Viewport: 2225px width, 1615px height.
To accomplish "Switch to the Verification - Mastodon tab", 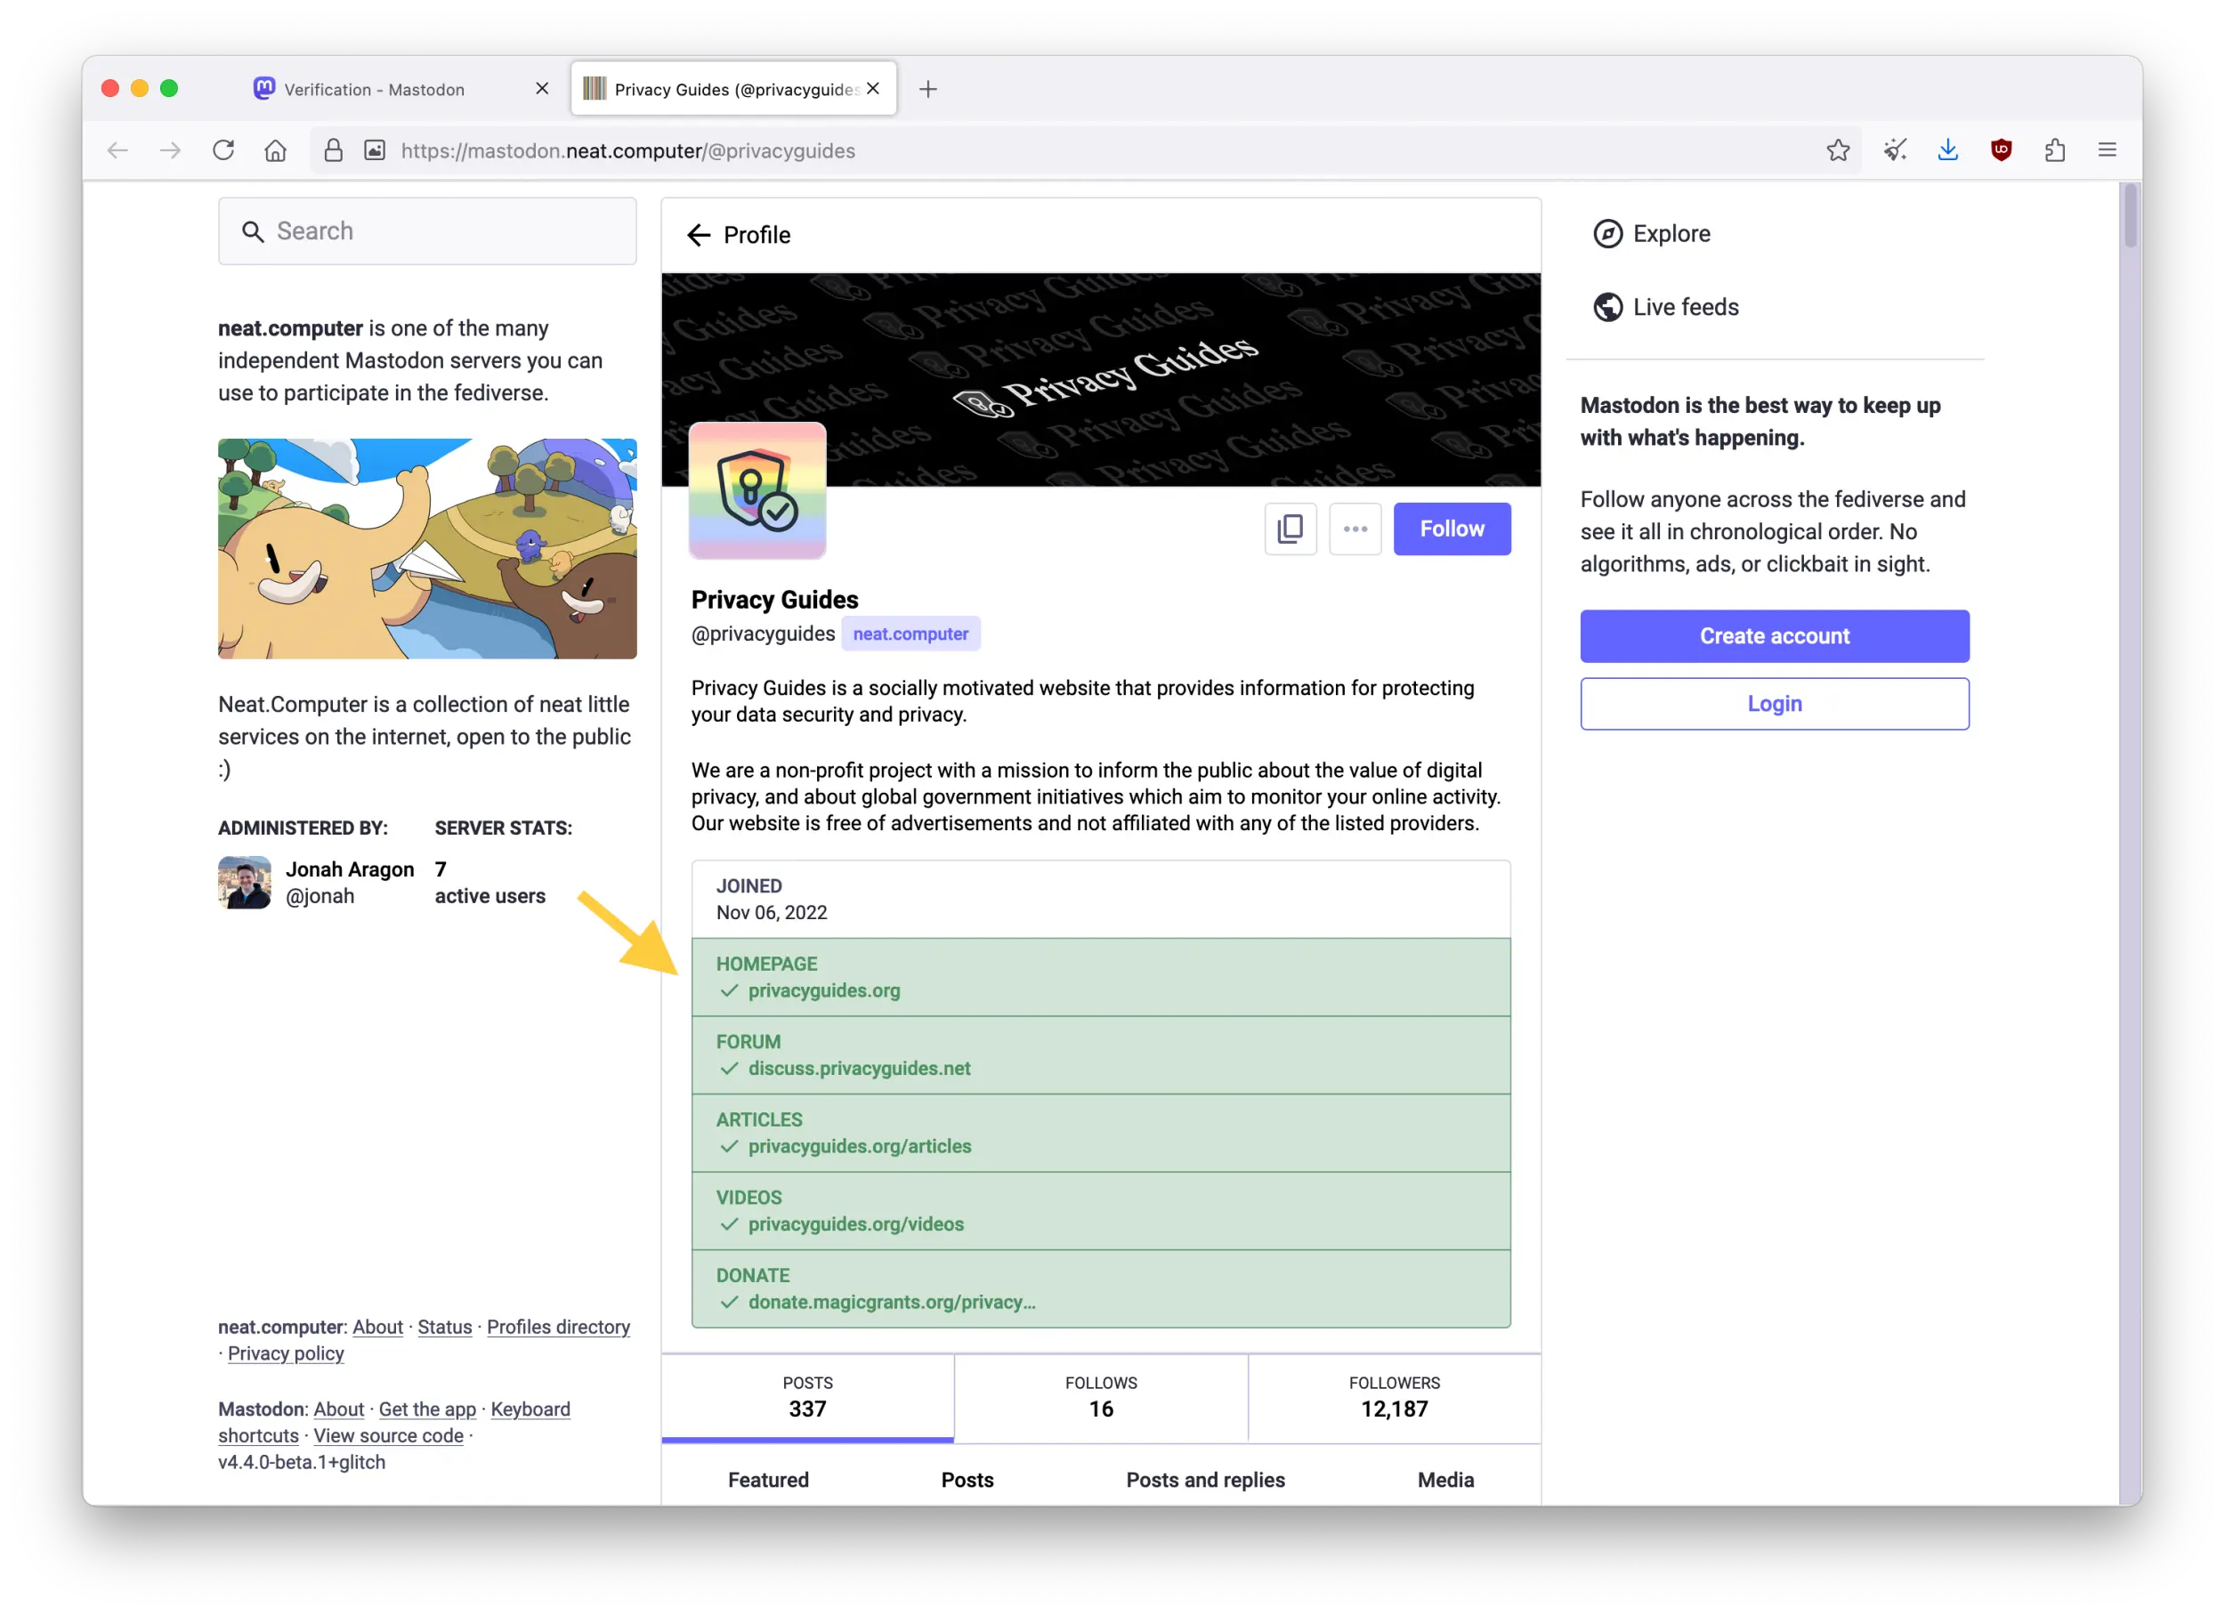I will pos(373,88).
